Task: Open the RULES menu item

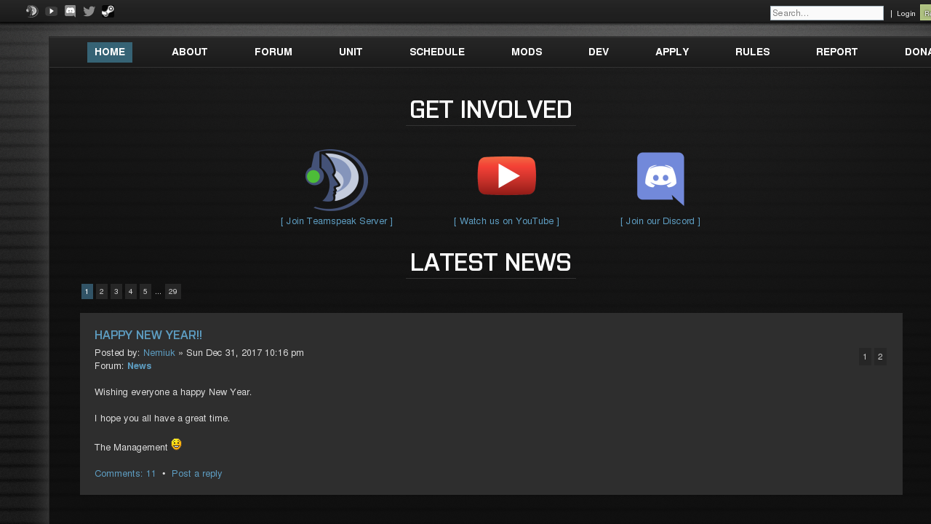Action: 753,52
